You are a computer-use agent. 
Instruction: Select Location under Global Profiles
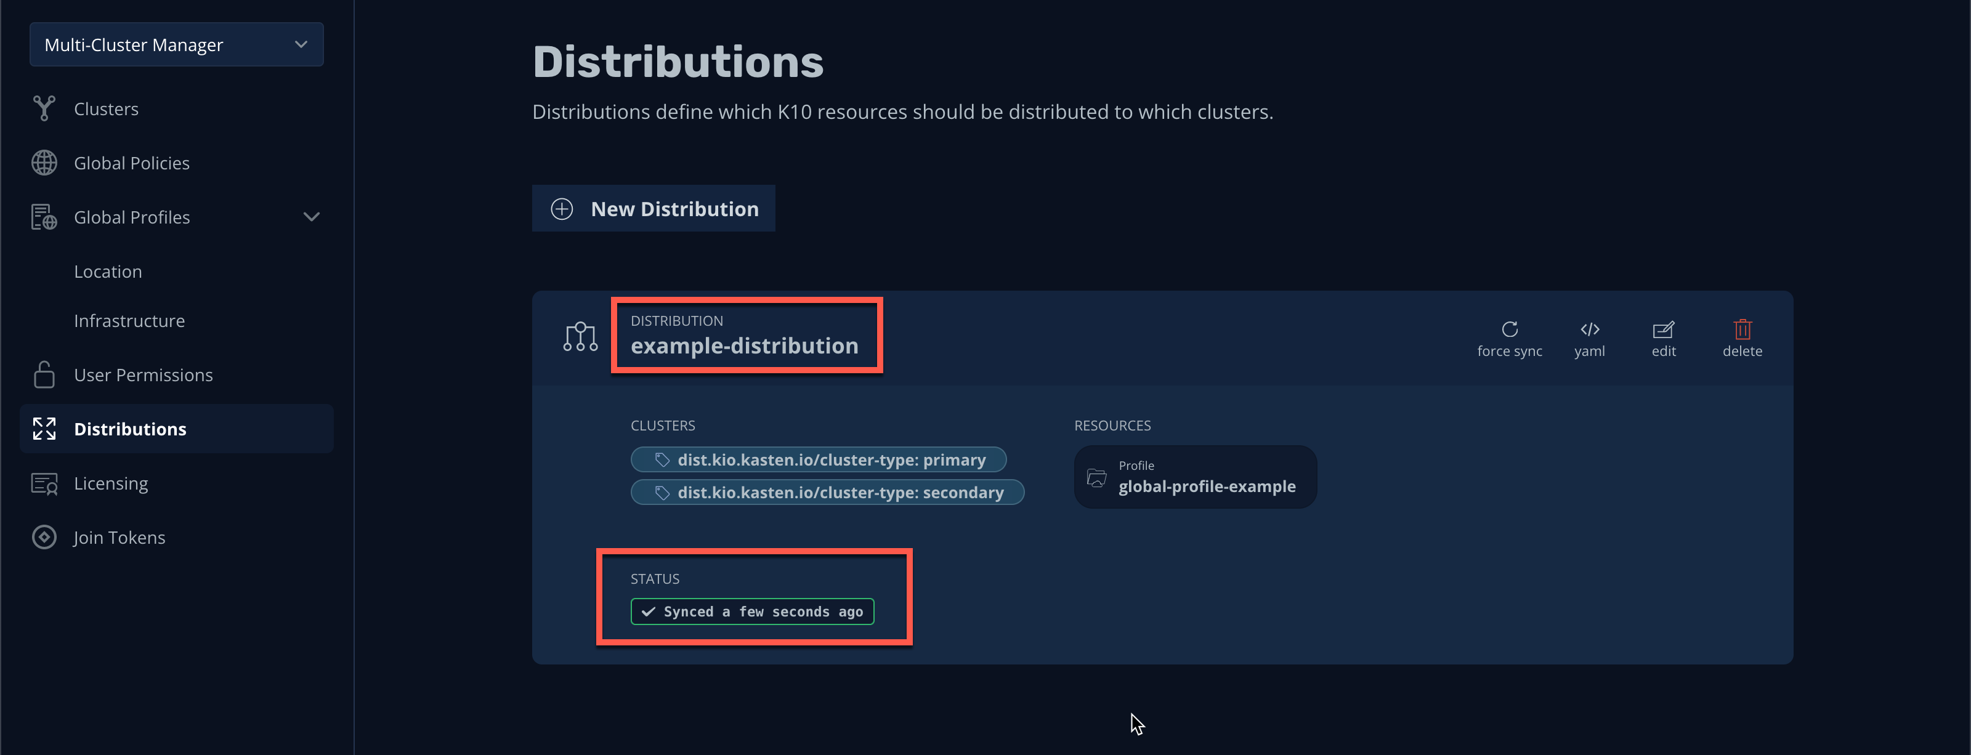point(108,271)
